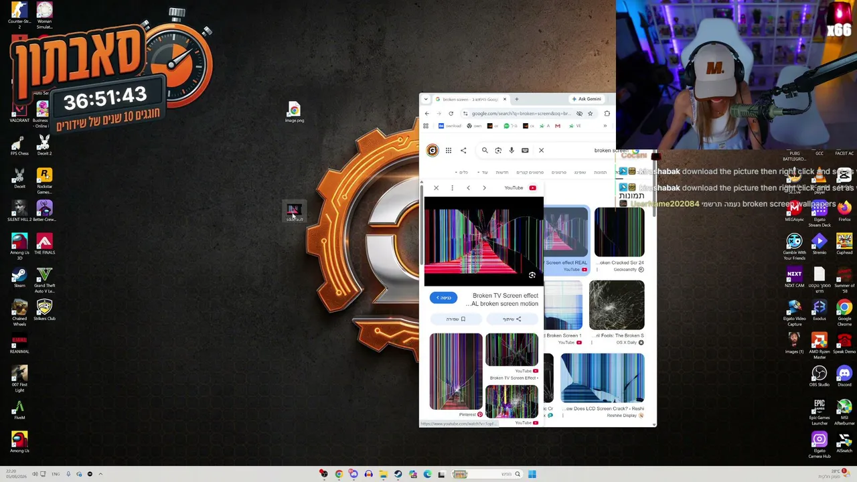Open THE FINALS desktop shortcut
Screen dimensions: 857x482
(x=44, y=244)
